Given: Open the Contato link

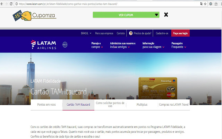Looking at the screenshot, I should [121, 33].
